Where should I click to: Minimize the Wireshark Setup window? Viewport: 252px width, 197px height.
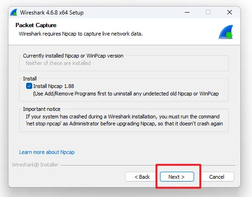(187, 12)
